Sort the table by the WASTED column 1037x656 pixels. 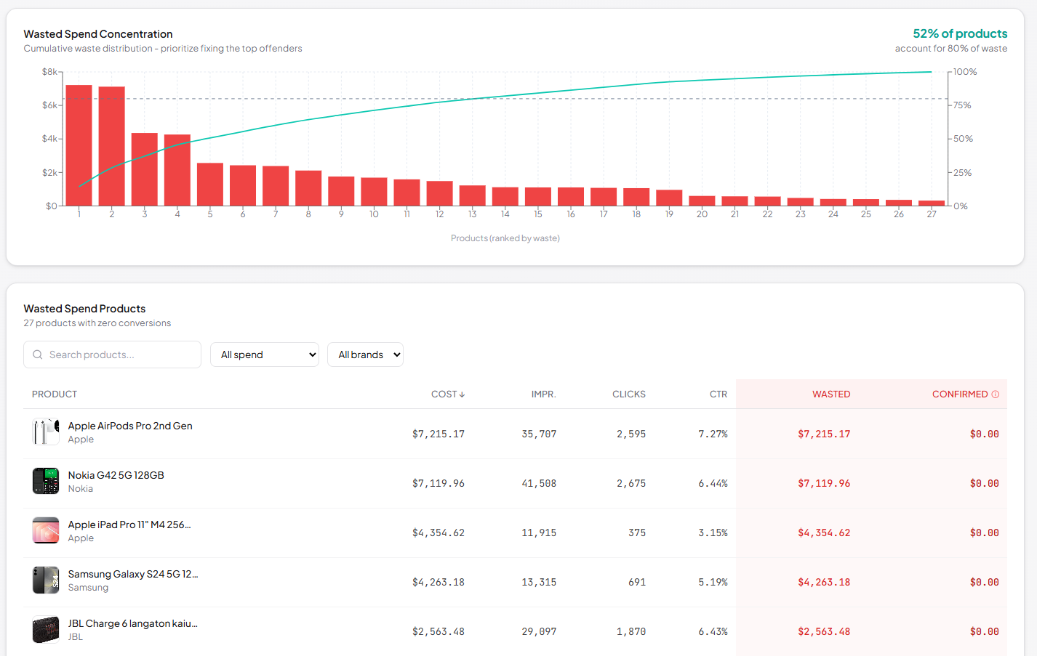[831, 394]
